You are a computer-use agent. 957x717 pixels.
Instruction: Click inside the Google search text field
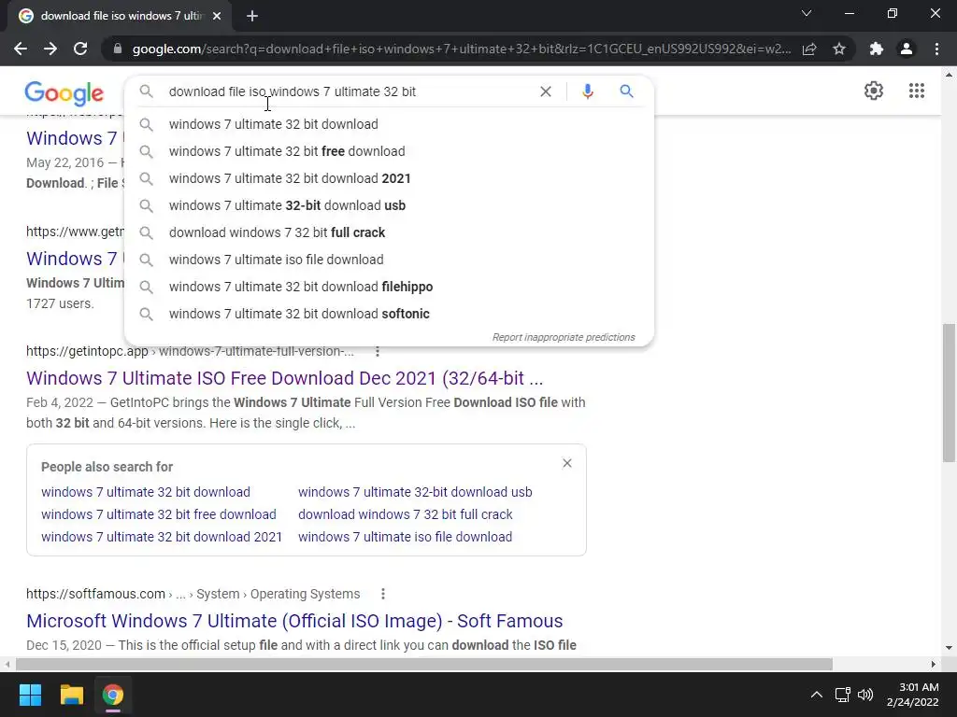(348, 91)
